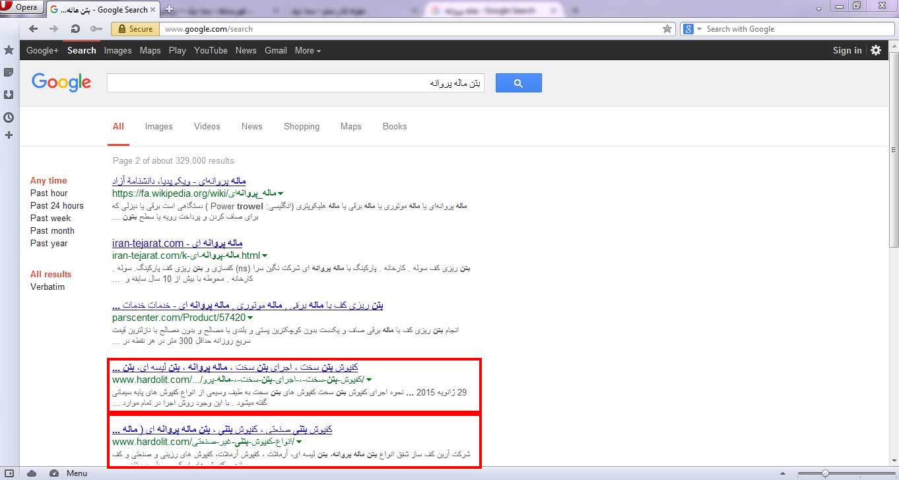This screenshot has height=480, width=899.
Task: Open the second hardolit.com result title
Action: [222, 429]
